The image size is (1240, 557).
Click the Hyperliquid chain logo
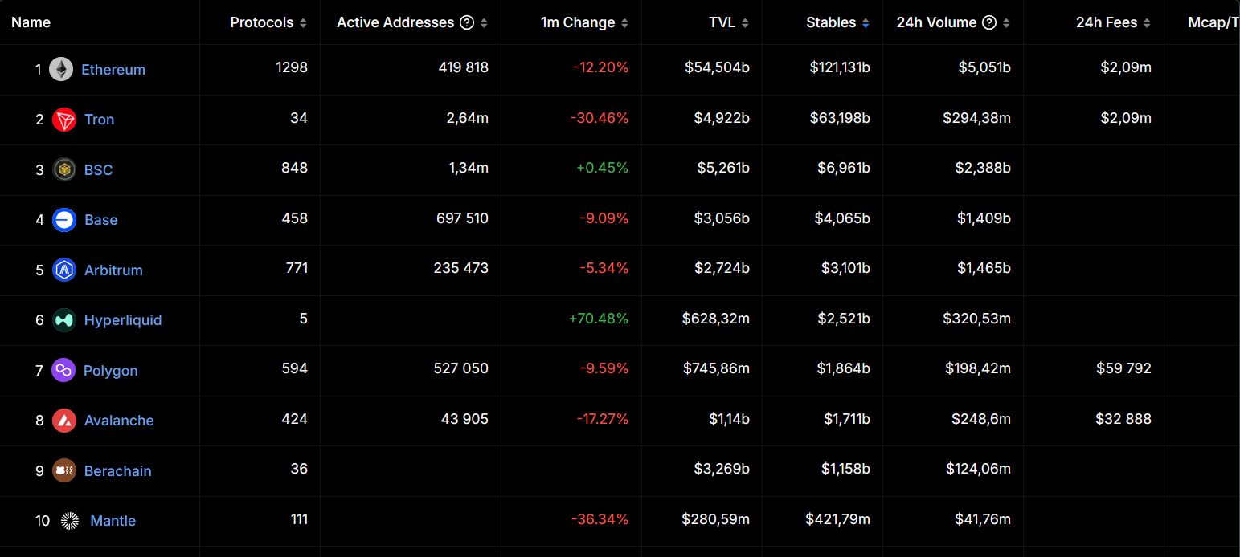point(63,320)
